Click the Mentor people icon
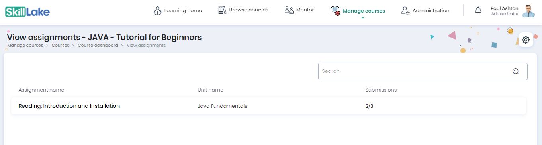 tap(289, 10)
